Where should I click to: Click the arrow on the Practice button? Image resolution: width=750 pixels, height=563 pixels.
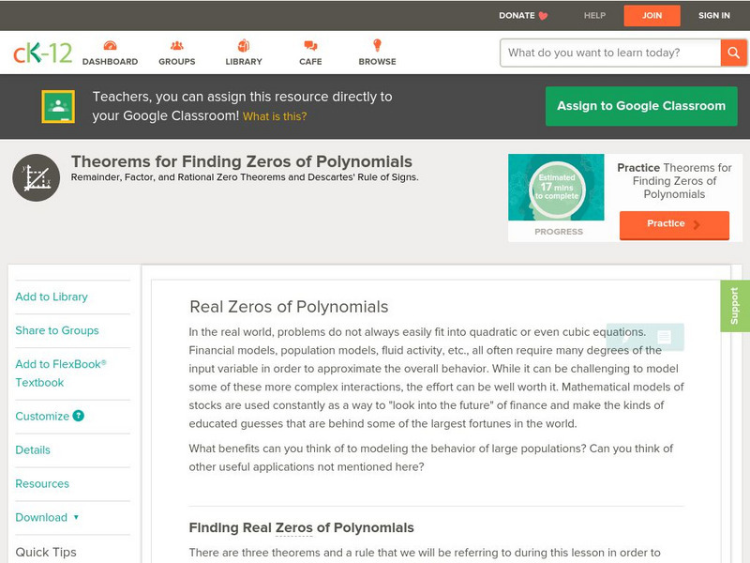point(697,224)
